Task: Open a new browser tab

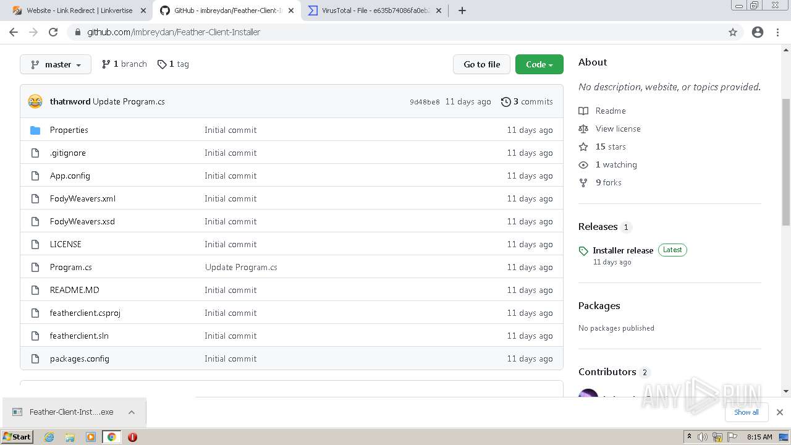Action: (x=462, y=11)
